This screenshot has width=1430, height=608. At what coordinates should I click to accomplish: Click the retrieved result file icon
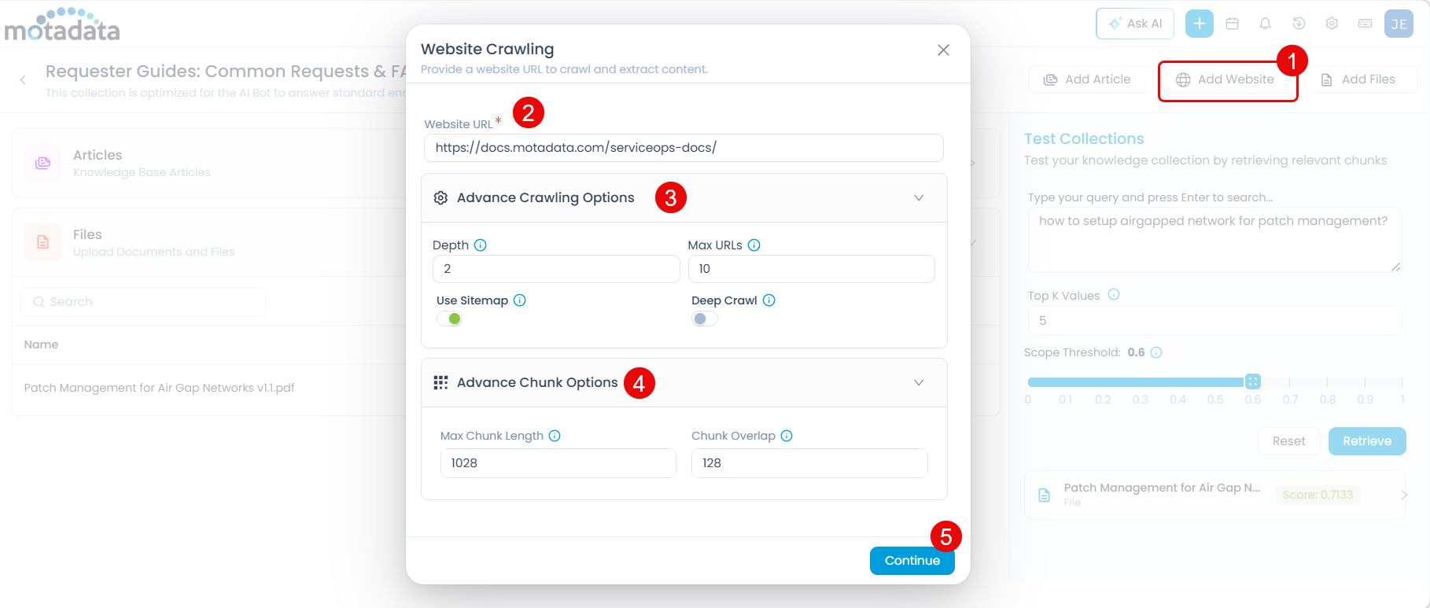(1045, 496)
